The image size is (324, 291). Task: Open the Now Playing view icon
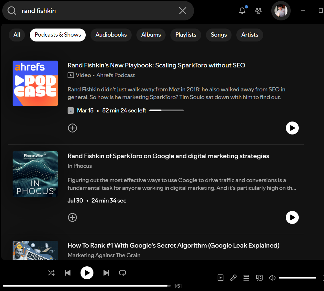(x=221, y=278)
